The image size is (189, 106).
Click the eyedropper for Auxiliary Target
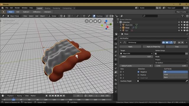point(187,81)
